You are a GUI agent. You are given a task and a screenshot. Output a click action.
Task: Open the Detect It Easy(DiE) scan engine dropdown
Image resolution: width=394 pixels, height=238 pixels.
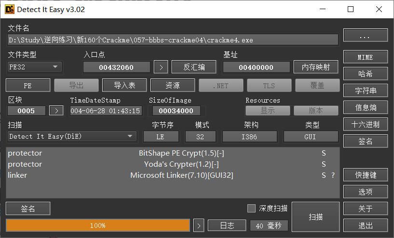72,136
